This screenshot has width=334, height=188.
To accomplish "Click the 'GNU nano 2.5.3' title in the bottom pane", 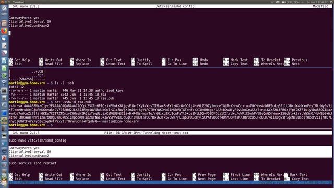I will 26,133.
